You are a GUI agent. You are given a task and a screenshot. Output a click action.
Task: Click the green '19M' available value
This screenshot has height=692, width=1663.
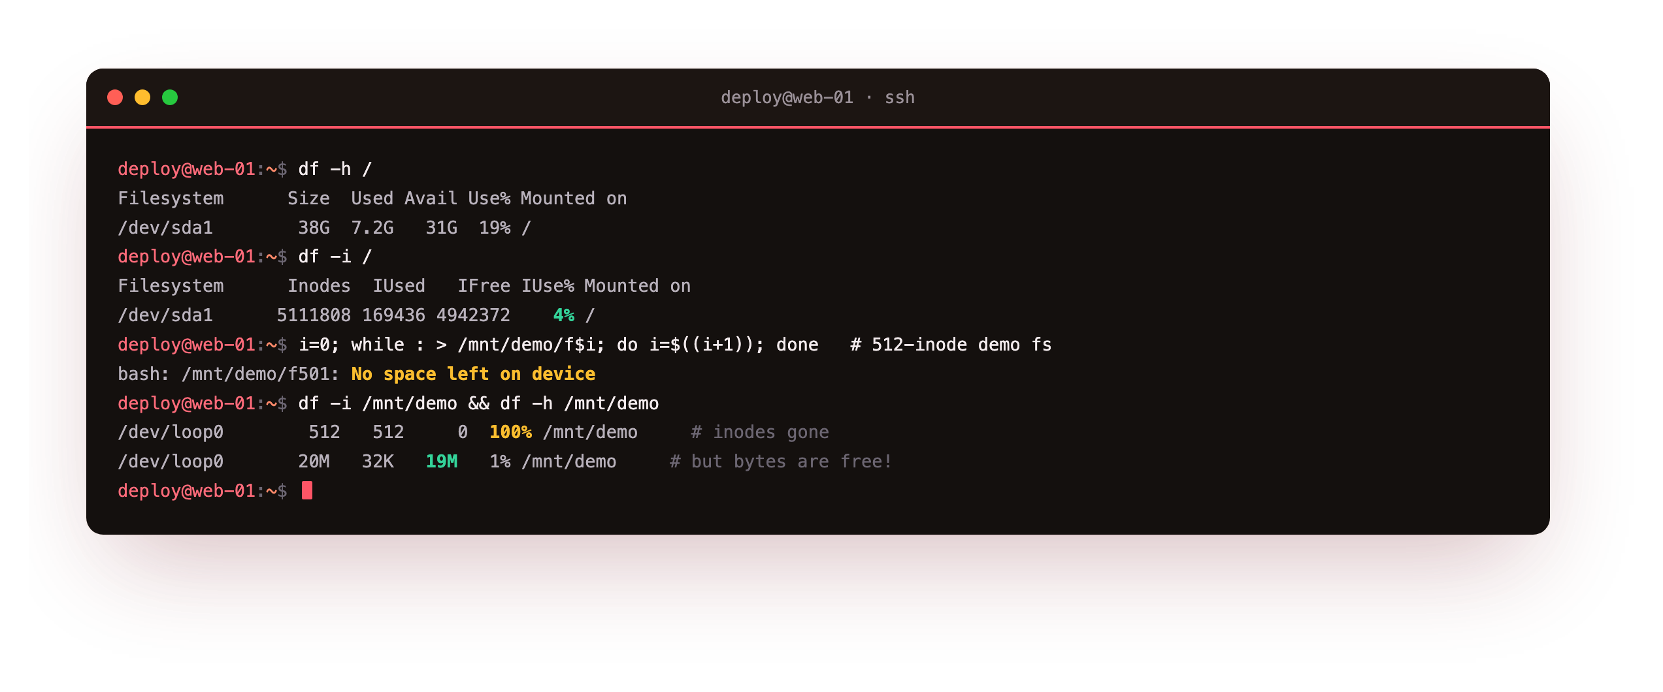[x=441, y=462]
